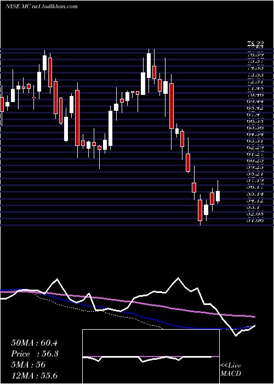
Task: Select the 5MA : 56 readout
Action: coord(28,365)
